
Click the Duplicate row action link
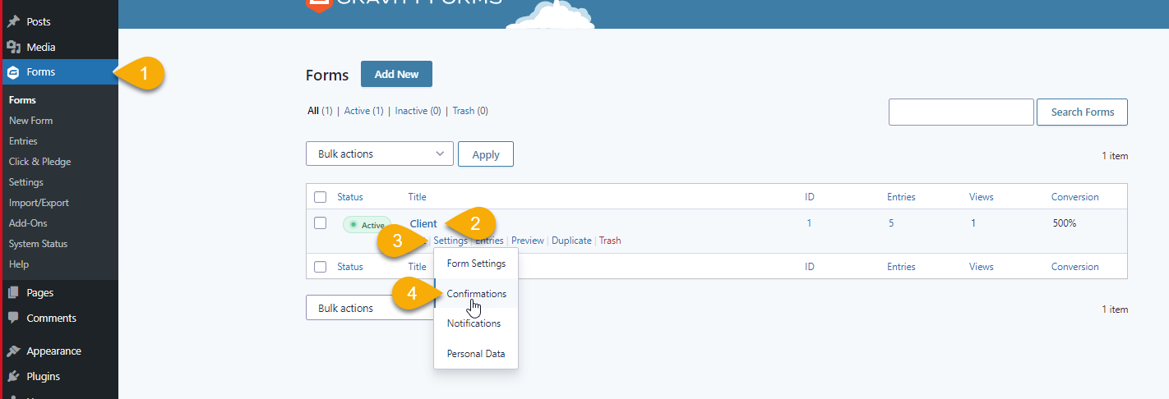[x=571, y=241]
